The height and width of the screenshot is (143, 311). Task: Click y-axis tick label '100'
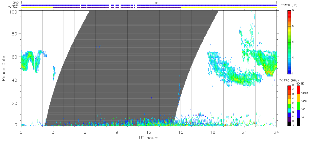pyautogui.click(x=14, y=12)
